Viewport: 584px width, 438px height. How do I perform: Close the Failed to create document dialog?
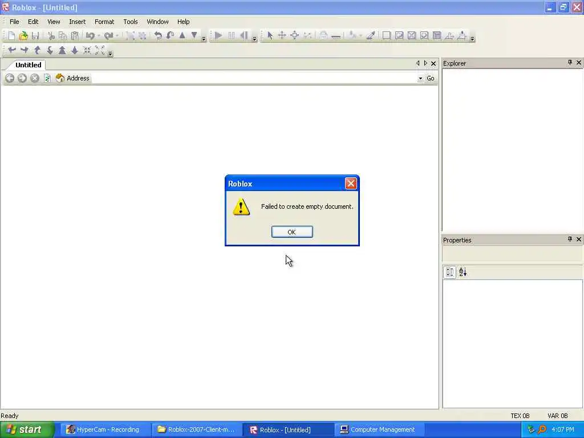(x=351, y=183)
